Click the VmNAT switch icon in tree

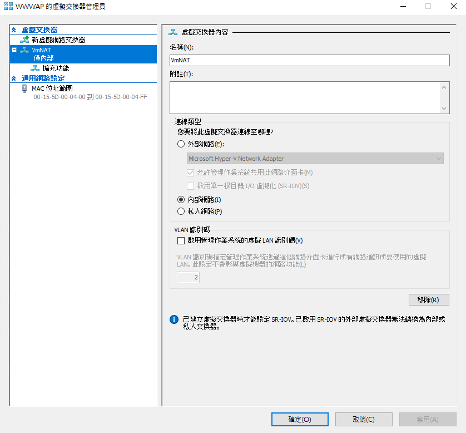(24, 50)
